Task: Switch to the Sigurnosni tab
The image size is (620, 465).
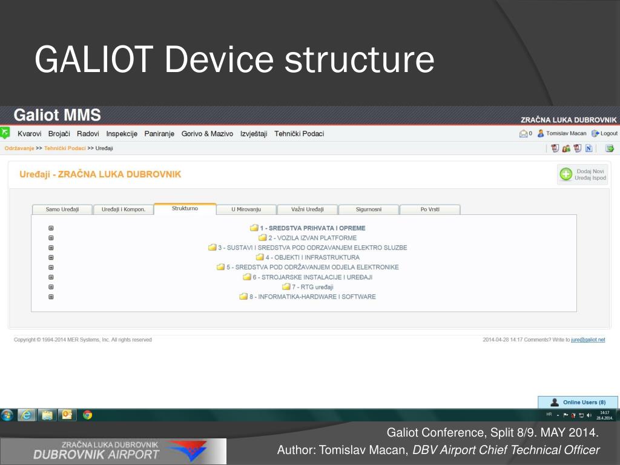Action: pyautogui.click(x=369, y=209)
